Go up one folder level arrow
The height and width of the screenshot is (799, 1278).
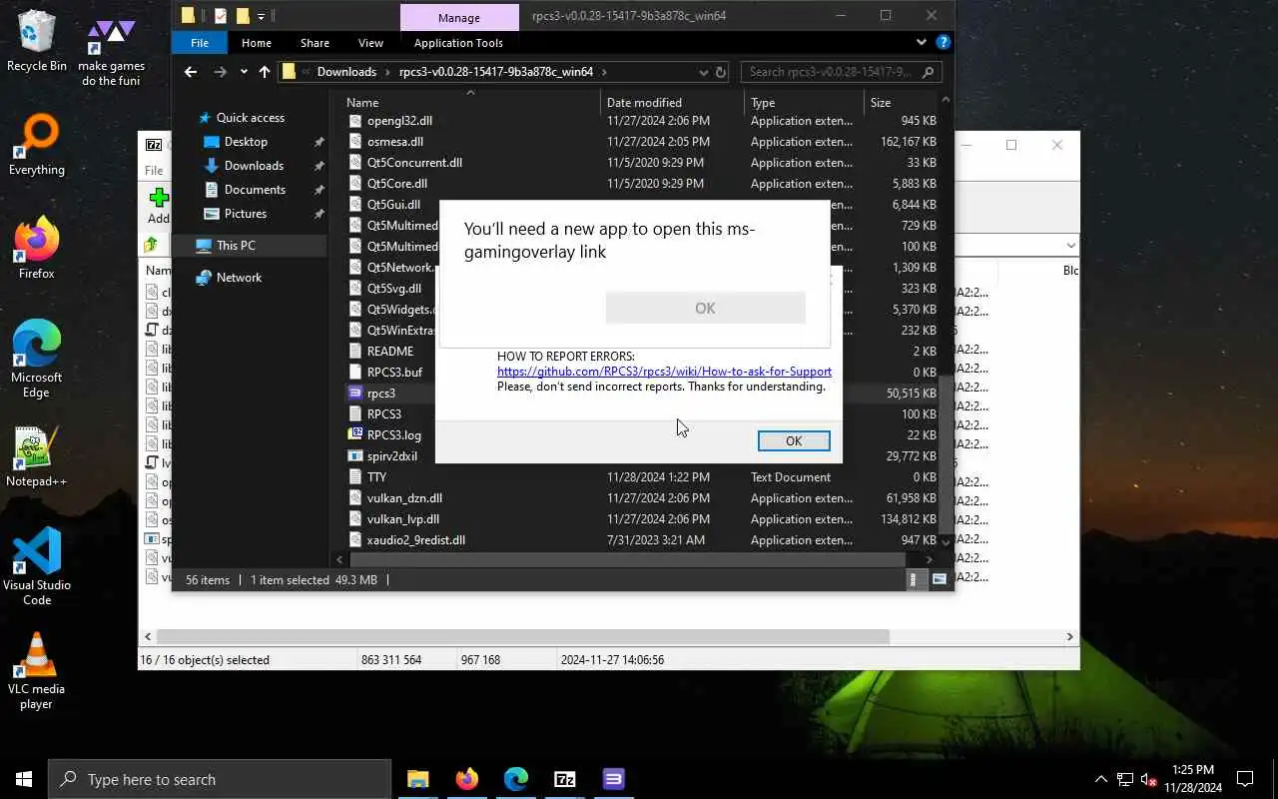[x=265, y=72]
